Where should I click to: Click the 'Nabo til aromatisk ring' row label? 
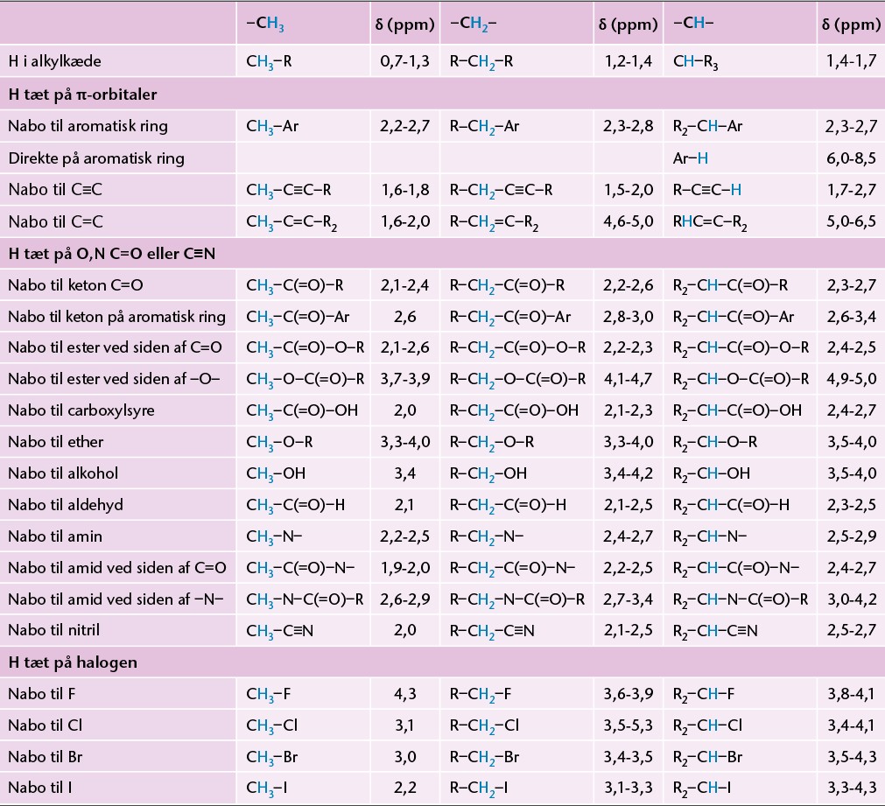[88, 126]
